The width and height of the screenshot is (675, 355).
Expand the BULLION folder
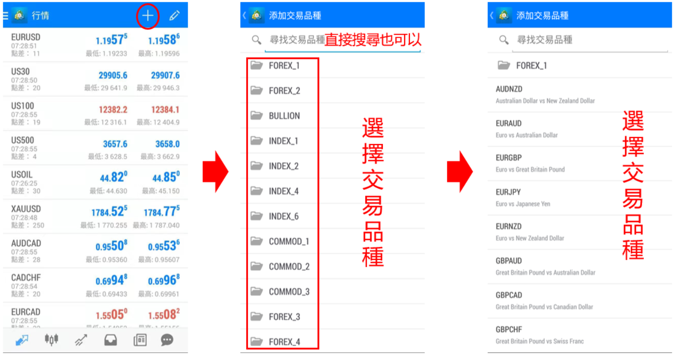(284, 116)
